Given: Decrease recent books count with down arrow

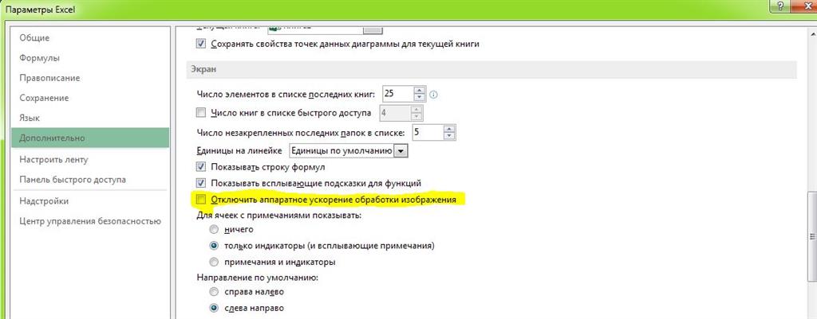Looking at the screenshot, I should (x=420, y=98).
